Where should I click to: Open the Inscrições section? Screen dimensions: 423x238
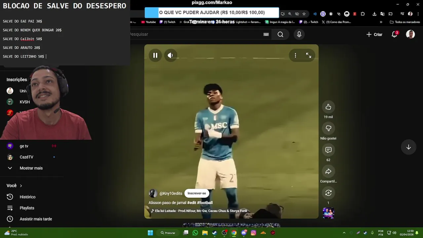tap(17, 80)
